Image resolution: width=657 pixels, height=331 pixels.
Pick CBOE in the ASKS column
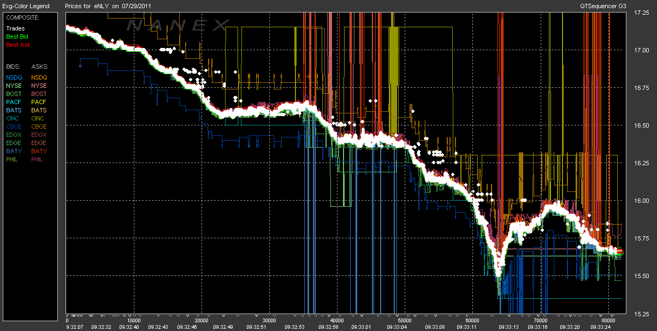pyautogui.click(x=39, y=127)
